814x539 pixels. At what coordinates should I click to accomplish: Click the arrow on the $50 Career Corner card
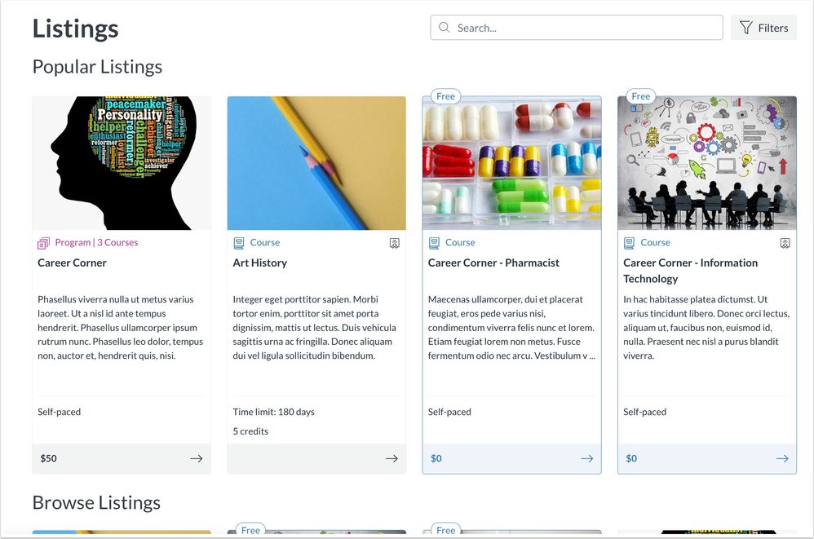pos(197,458)
